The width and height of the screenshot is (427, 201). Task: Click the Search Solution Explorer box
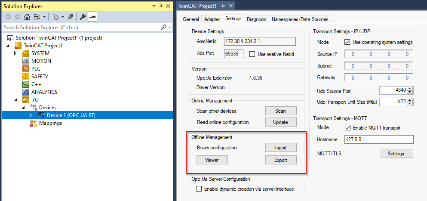82,27
